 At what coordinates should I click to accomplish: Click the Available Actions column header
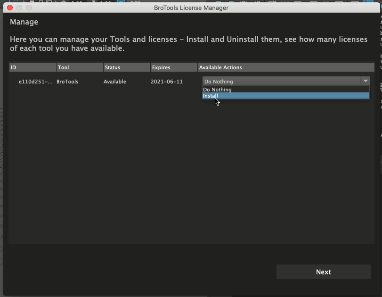coord(286,67)
